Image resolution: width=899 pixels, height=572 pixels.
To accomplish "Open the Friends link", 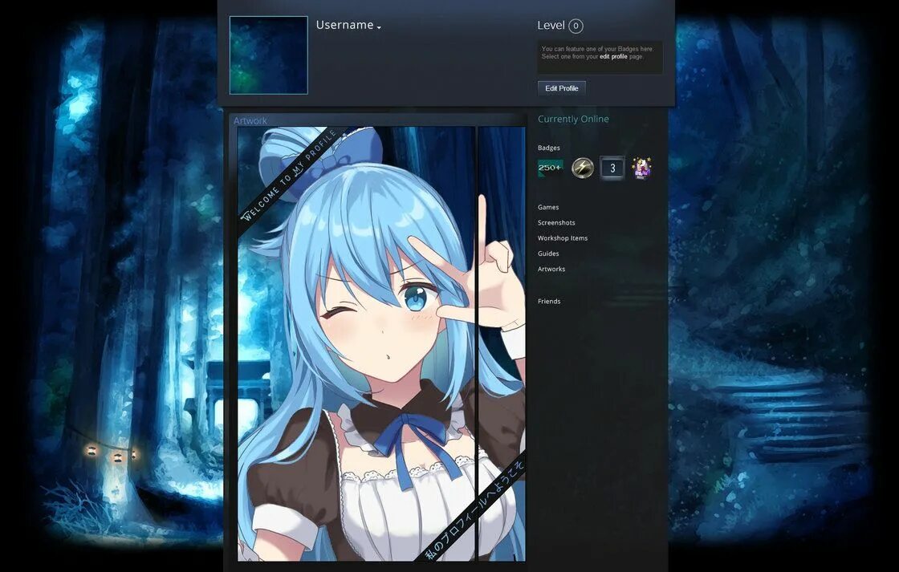I will point(549,301).
